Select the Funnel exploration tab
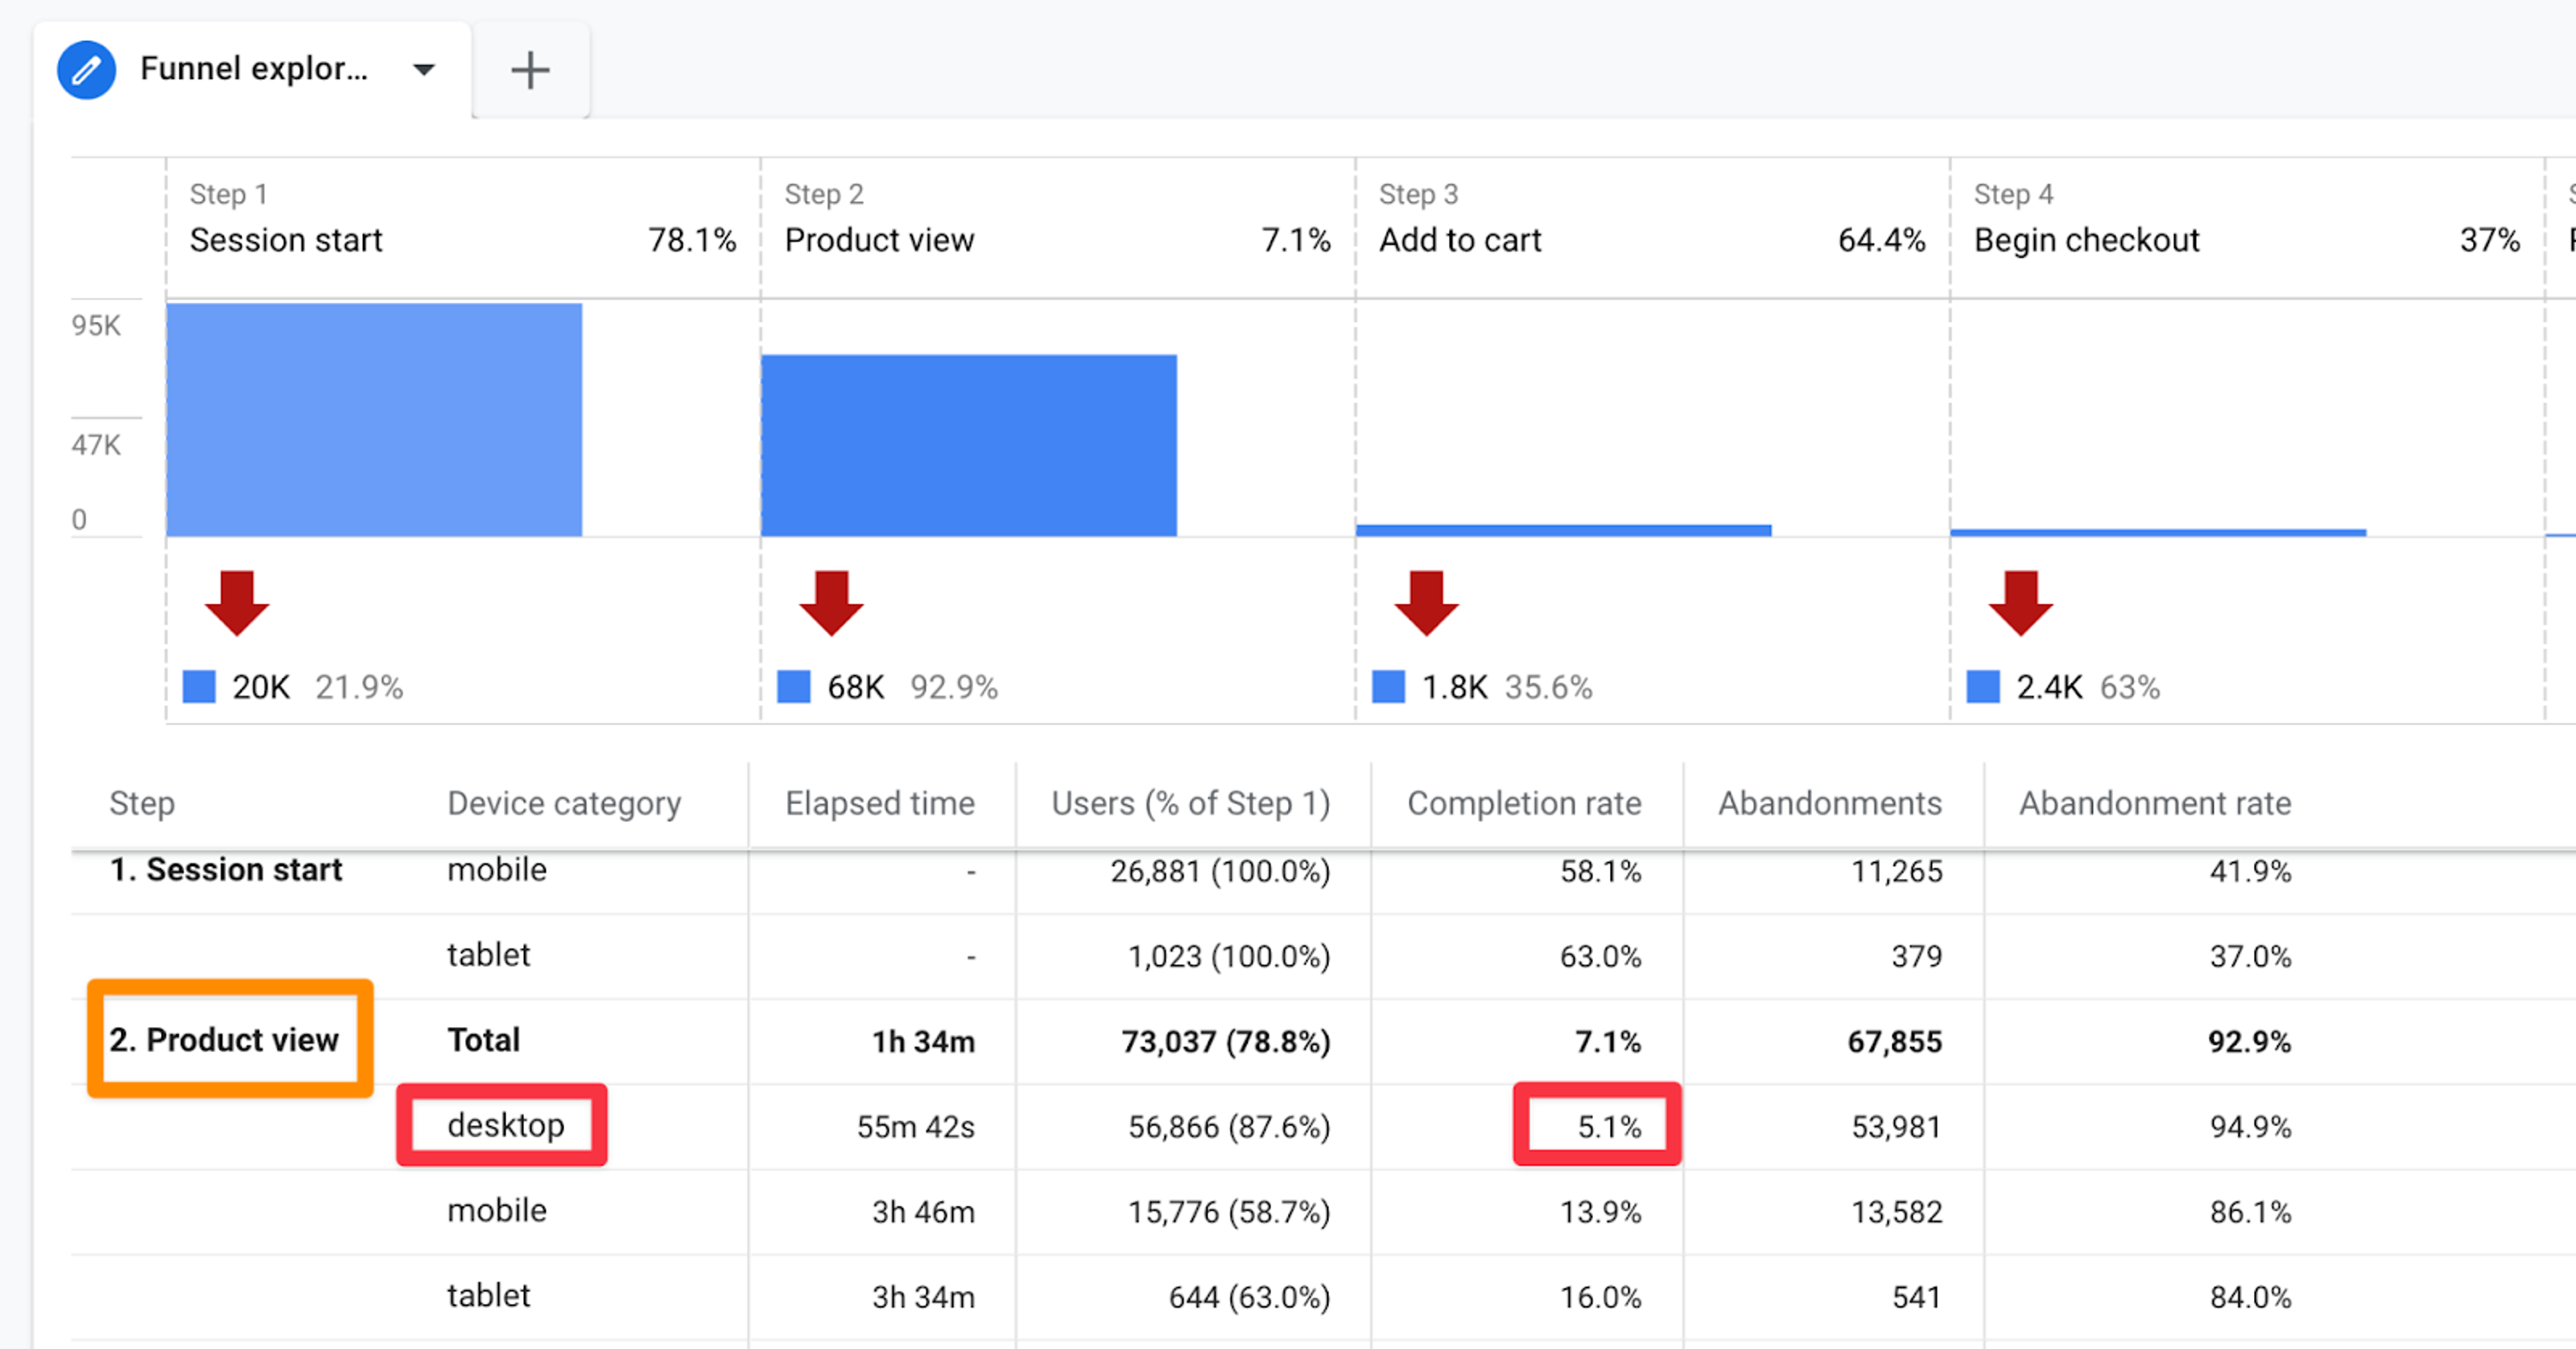 (254, 69)
